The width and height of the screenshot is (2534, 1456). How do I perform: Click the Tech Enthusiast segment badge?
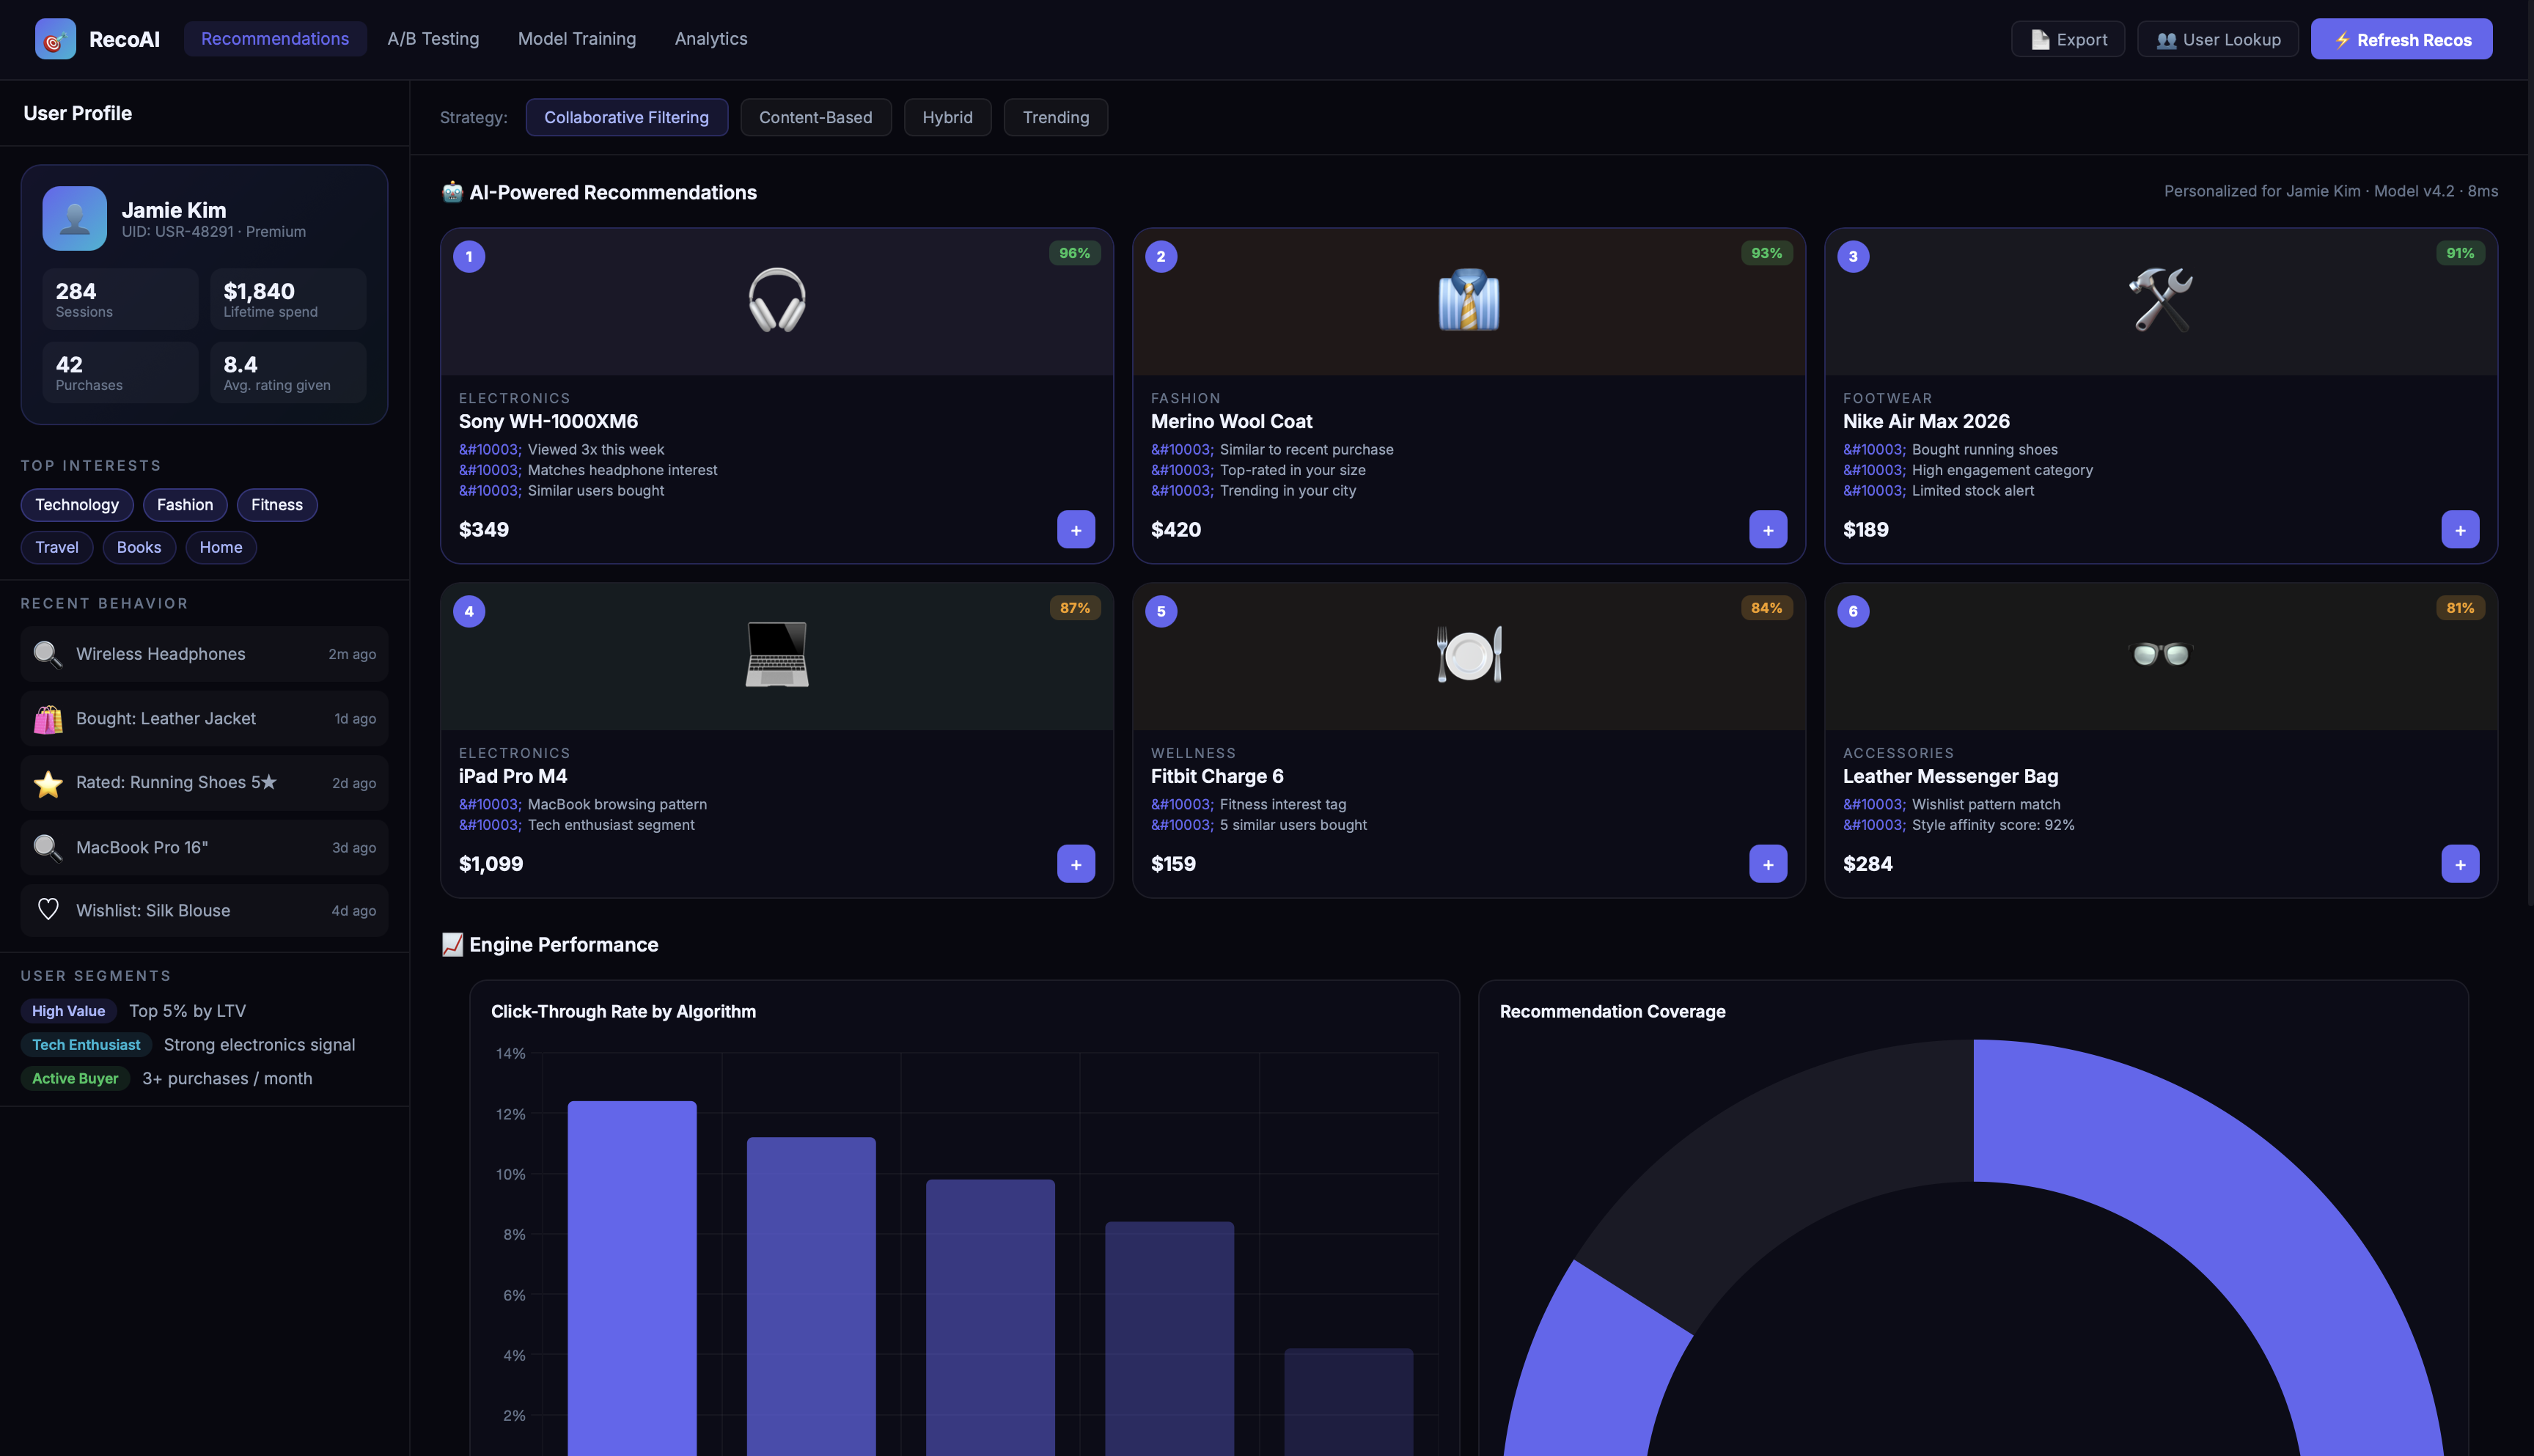point(86,1045)
